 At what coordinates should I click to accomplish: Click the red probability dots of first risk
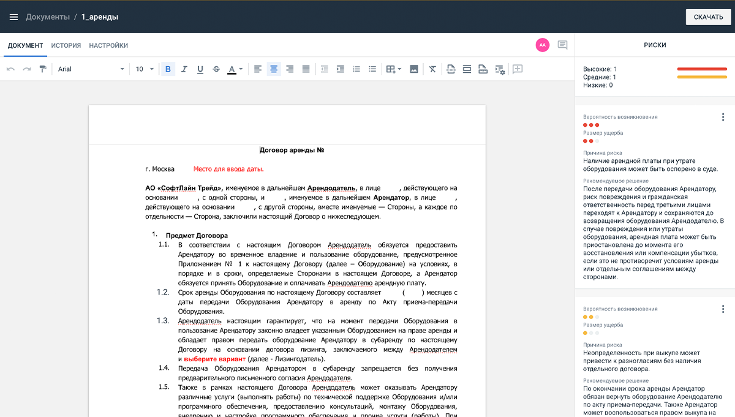pos(591,125)
